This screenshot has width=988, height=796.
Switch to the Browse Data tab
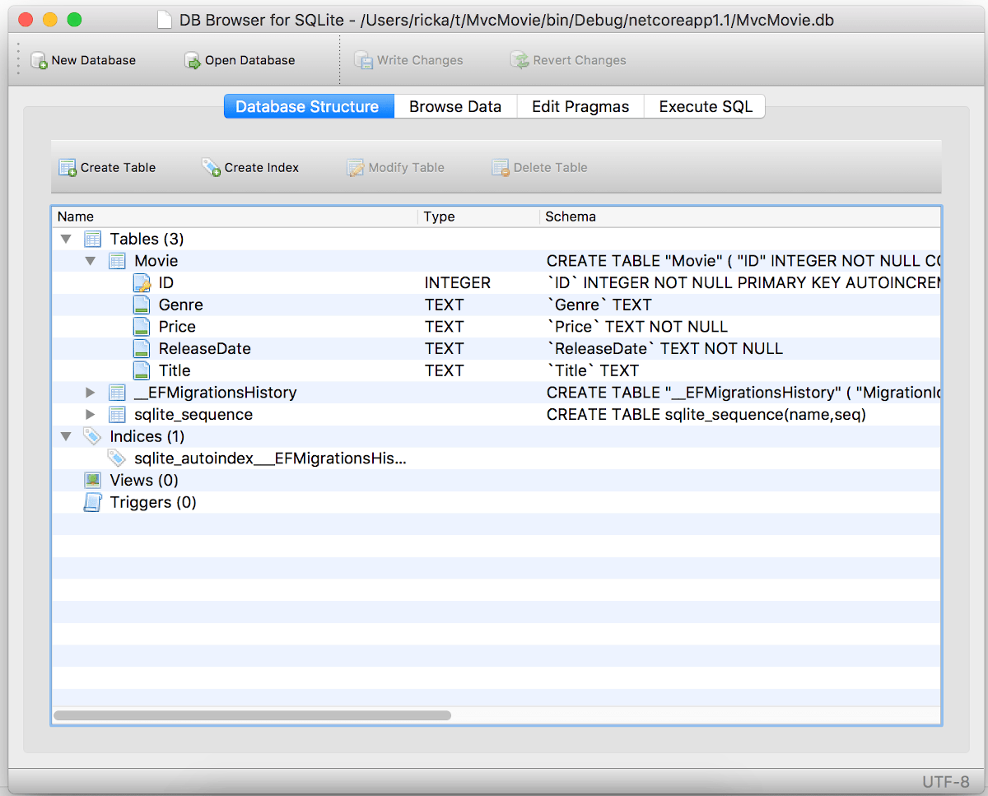coord(454,106)
